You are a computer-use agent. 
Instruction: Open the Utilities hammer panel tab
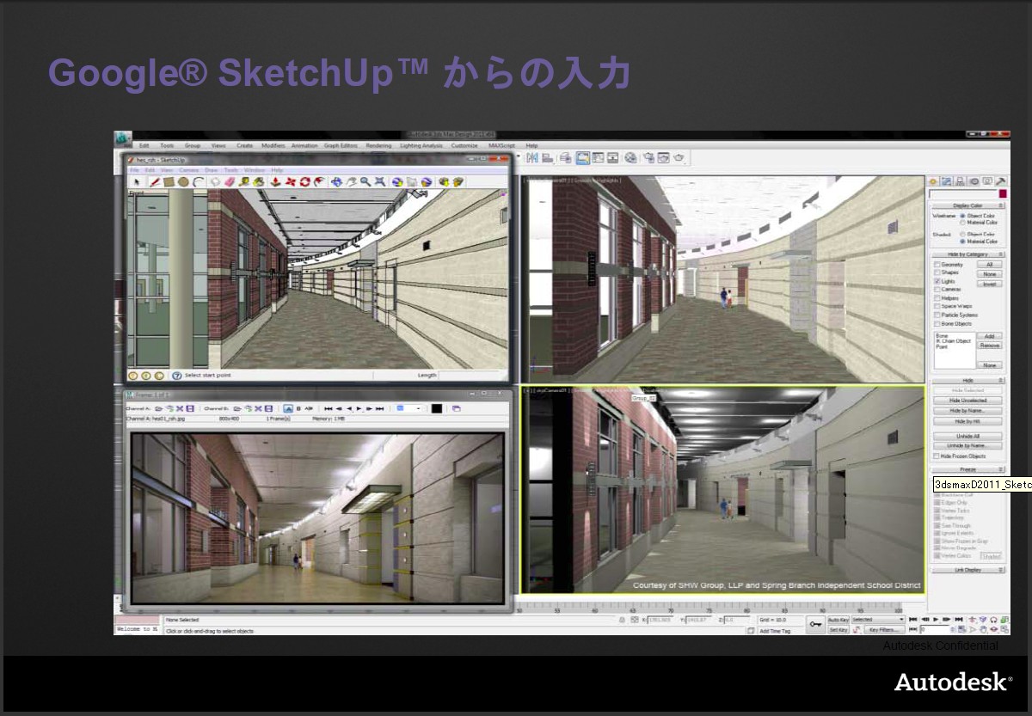tap(1000, 181)
